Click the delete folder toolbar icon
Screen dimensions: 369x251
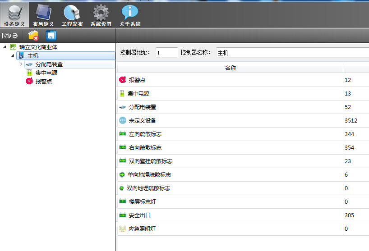click(33, 36)
